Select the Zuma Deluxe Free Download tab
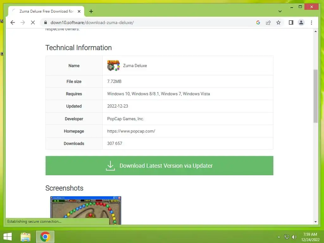The image size is (324, 243). (46, 11)
